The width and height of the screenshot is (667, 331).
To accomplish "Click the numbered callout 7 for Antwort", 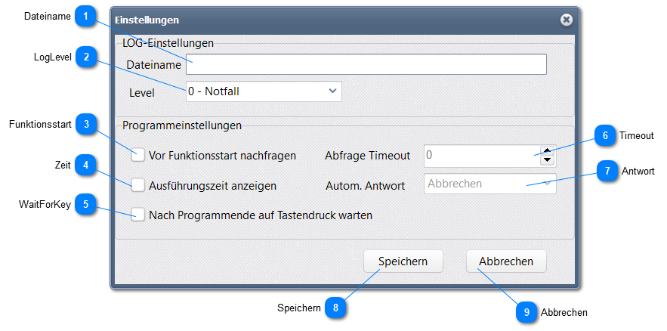I will tap(607, 172).
